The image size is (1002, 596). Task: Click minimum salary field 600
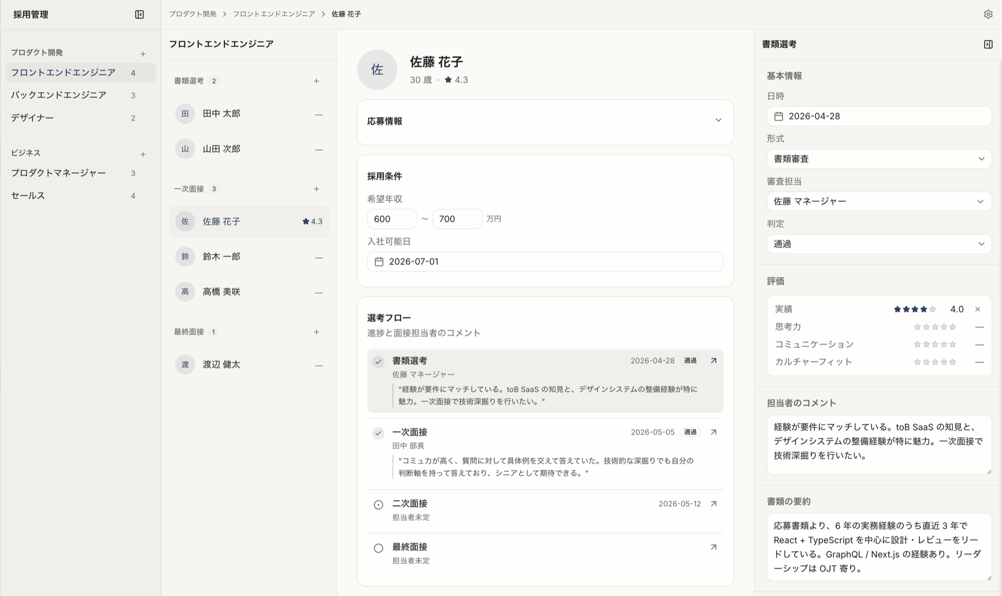pyautogui.click(x=392, y=219)
